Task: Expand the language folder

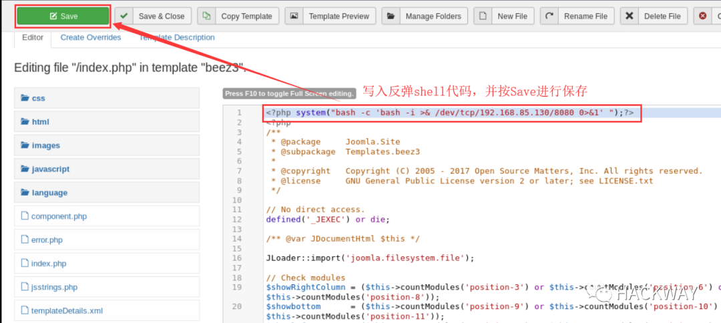Action: 107,192
